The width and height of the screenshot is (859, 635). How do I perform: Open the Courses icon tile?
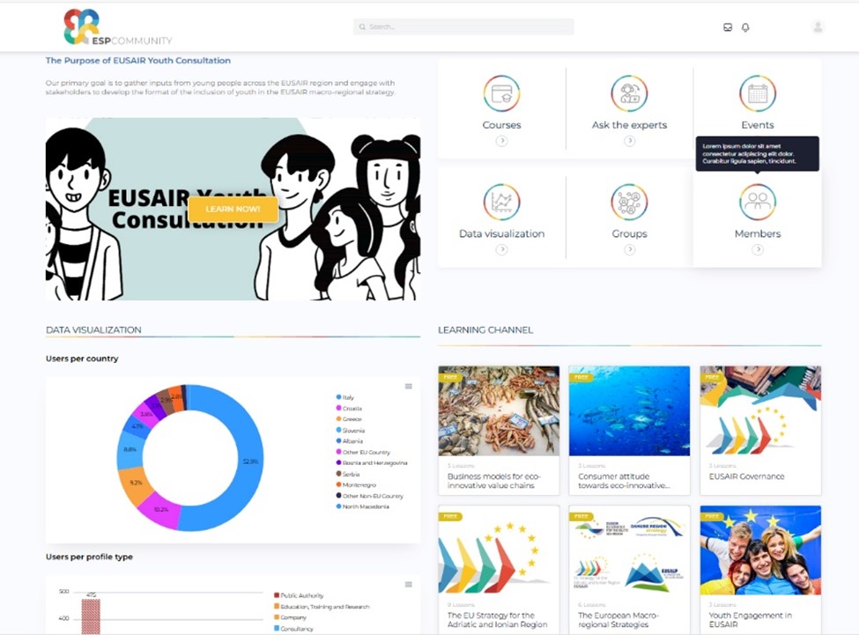point(501,93)
